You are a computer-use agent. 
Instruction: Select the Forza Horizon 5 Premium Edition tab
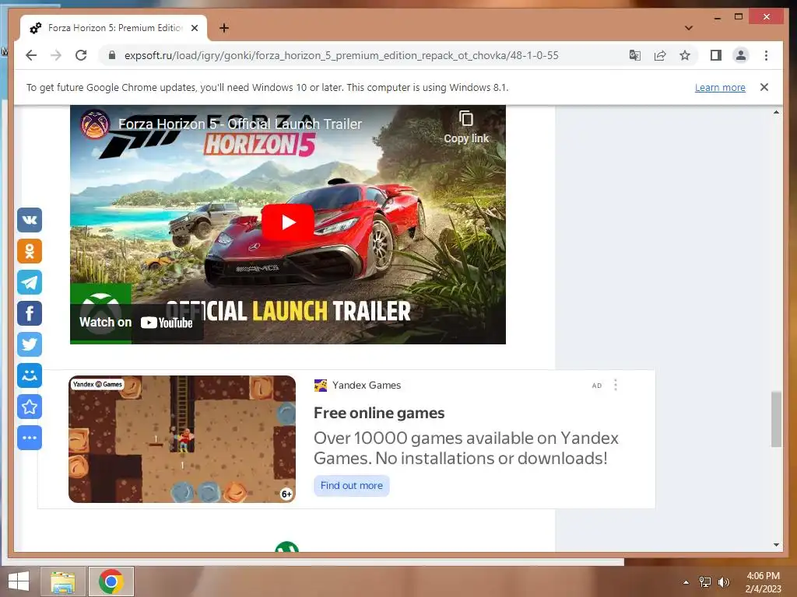point(113,28)
